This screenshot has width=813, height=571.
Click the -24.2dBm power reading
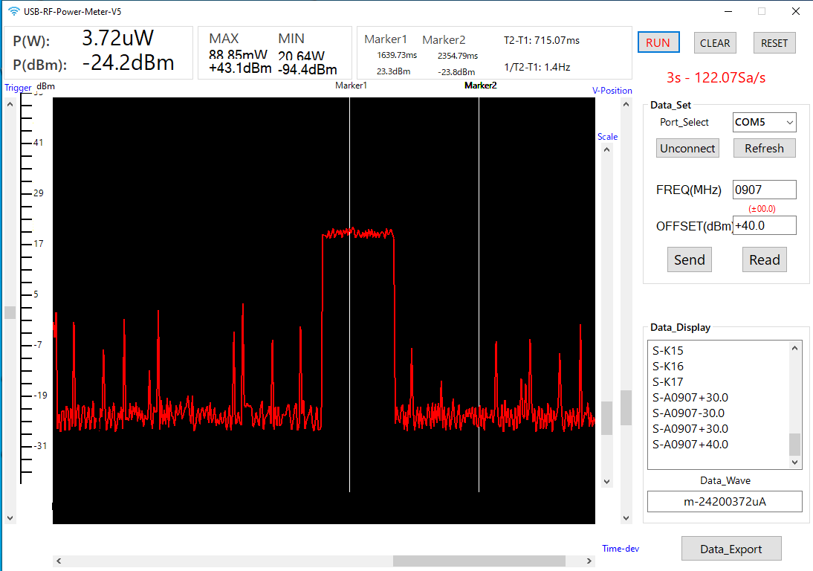(x=128, y=62)
